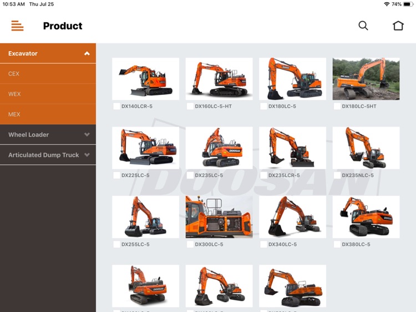Open the Wheel Loader category

[x=48, y=134]
